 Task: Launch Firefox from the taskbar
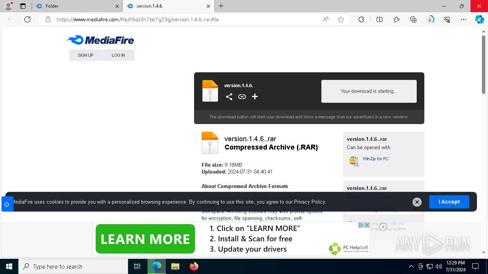coord(194,266)
